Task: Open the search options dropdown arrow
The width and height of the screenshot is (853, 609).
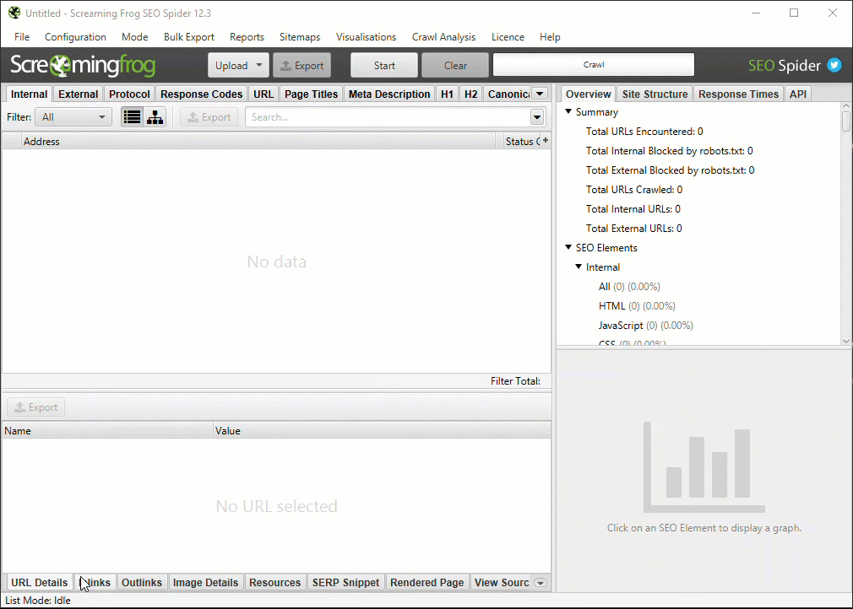Action: point(537,117)
